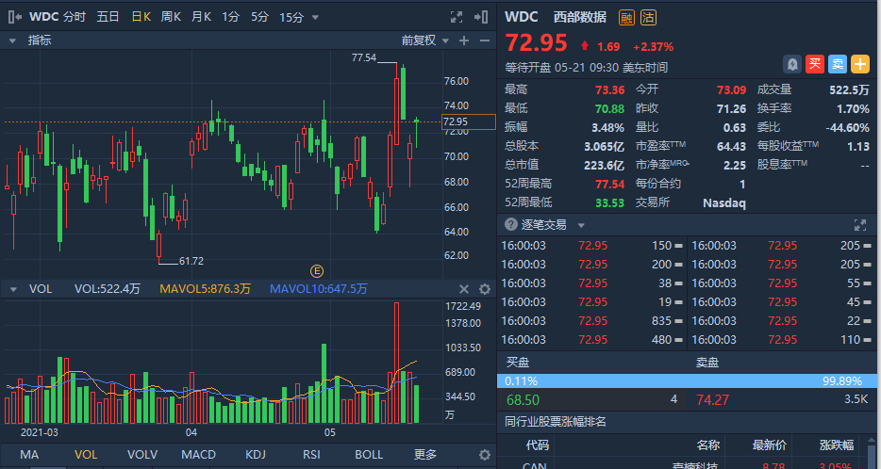This screenshot has height=469, width=881.
Task: Click the margin trading 融 badge
Action: click(626, 17)
